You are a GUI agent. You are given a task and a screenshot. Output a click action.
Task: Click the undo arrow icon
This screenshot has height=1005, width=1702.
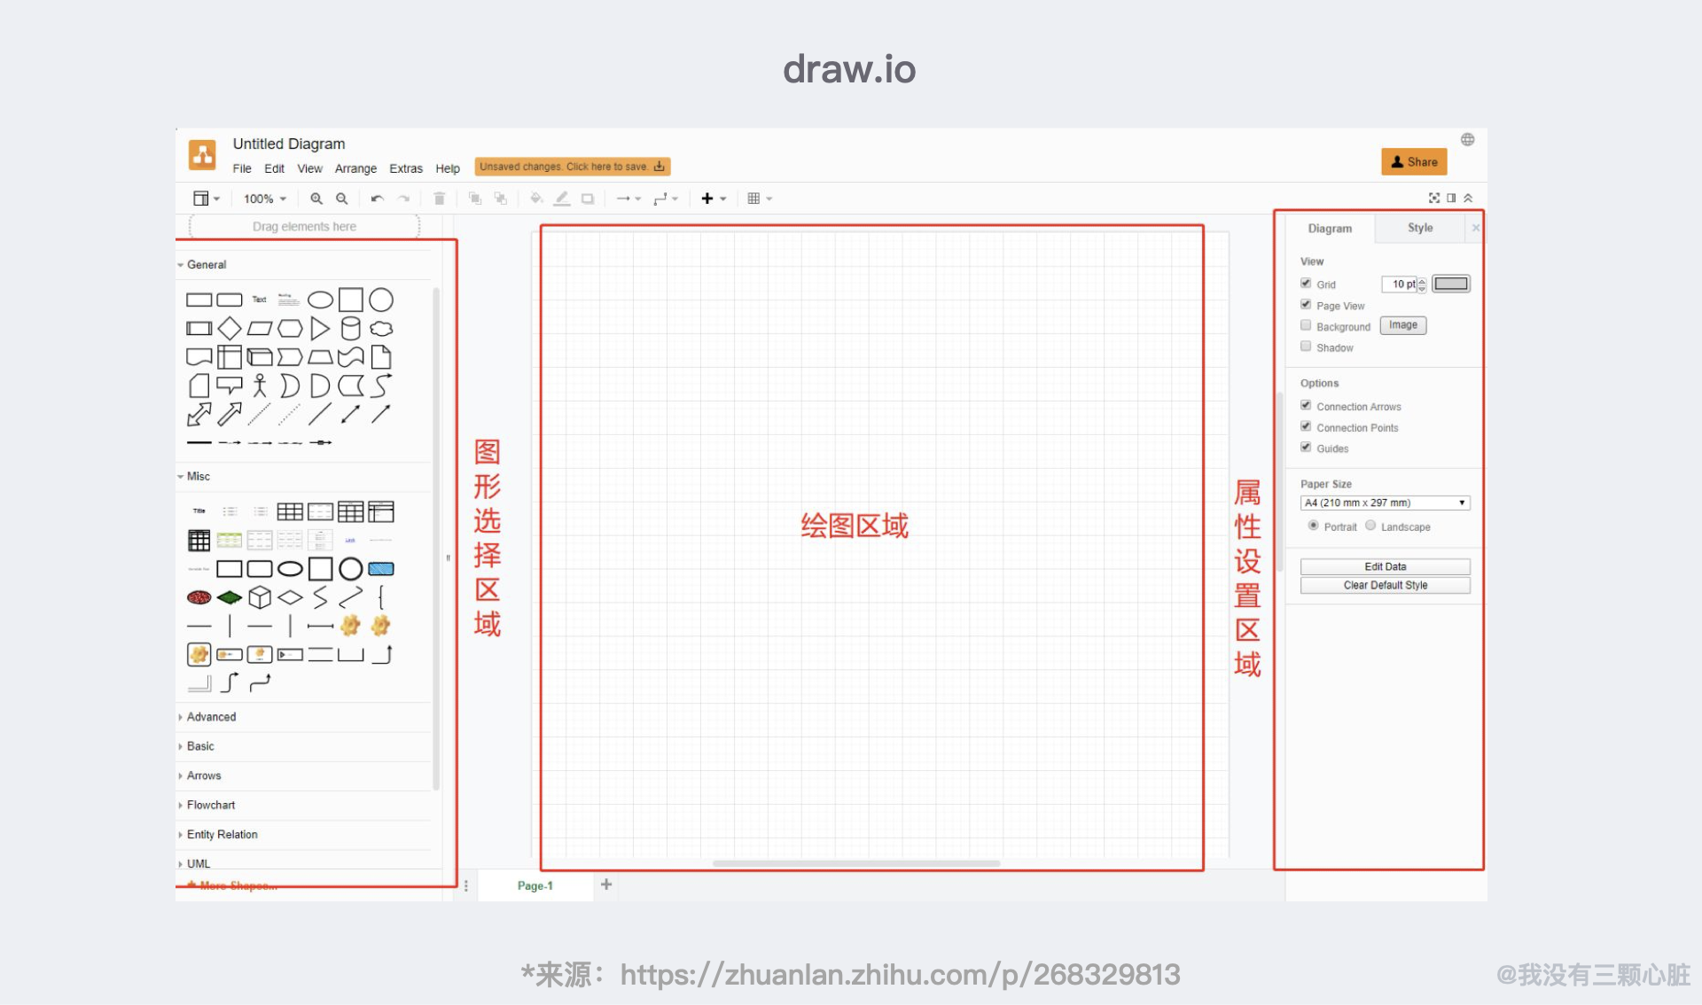click(377, 199)
